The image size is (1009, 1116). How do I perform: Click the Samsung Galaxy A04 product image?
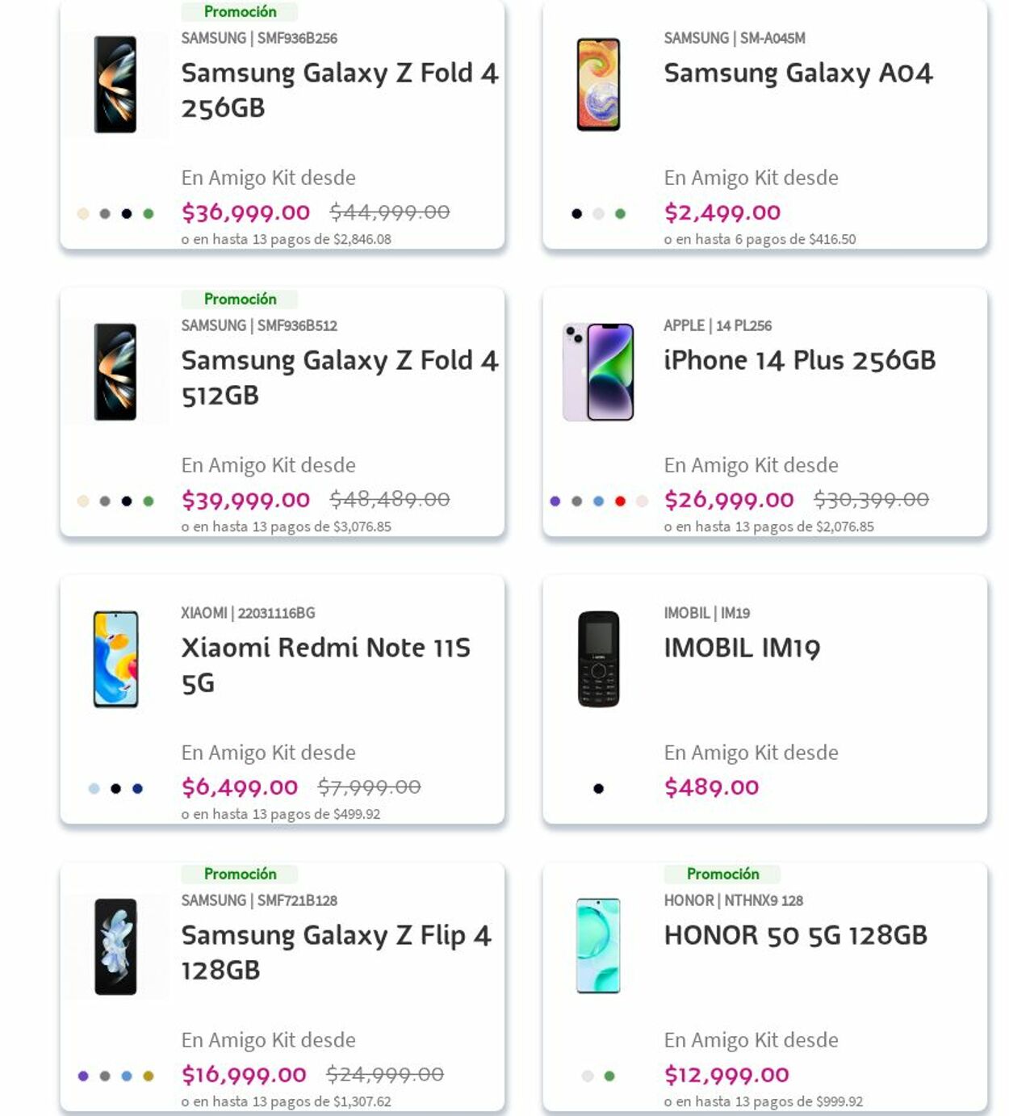coord(598,85)
